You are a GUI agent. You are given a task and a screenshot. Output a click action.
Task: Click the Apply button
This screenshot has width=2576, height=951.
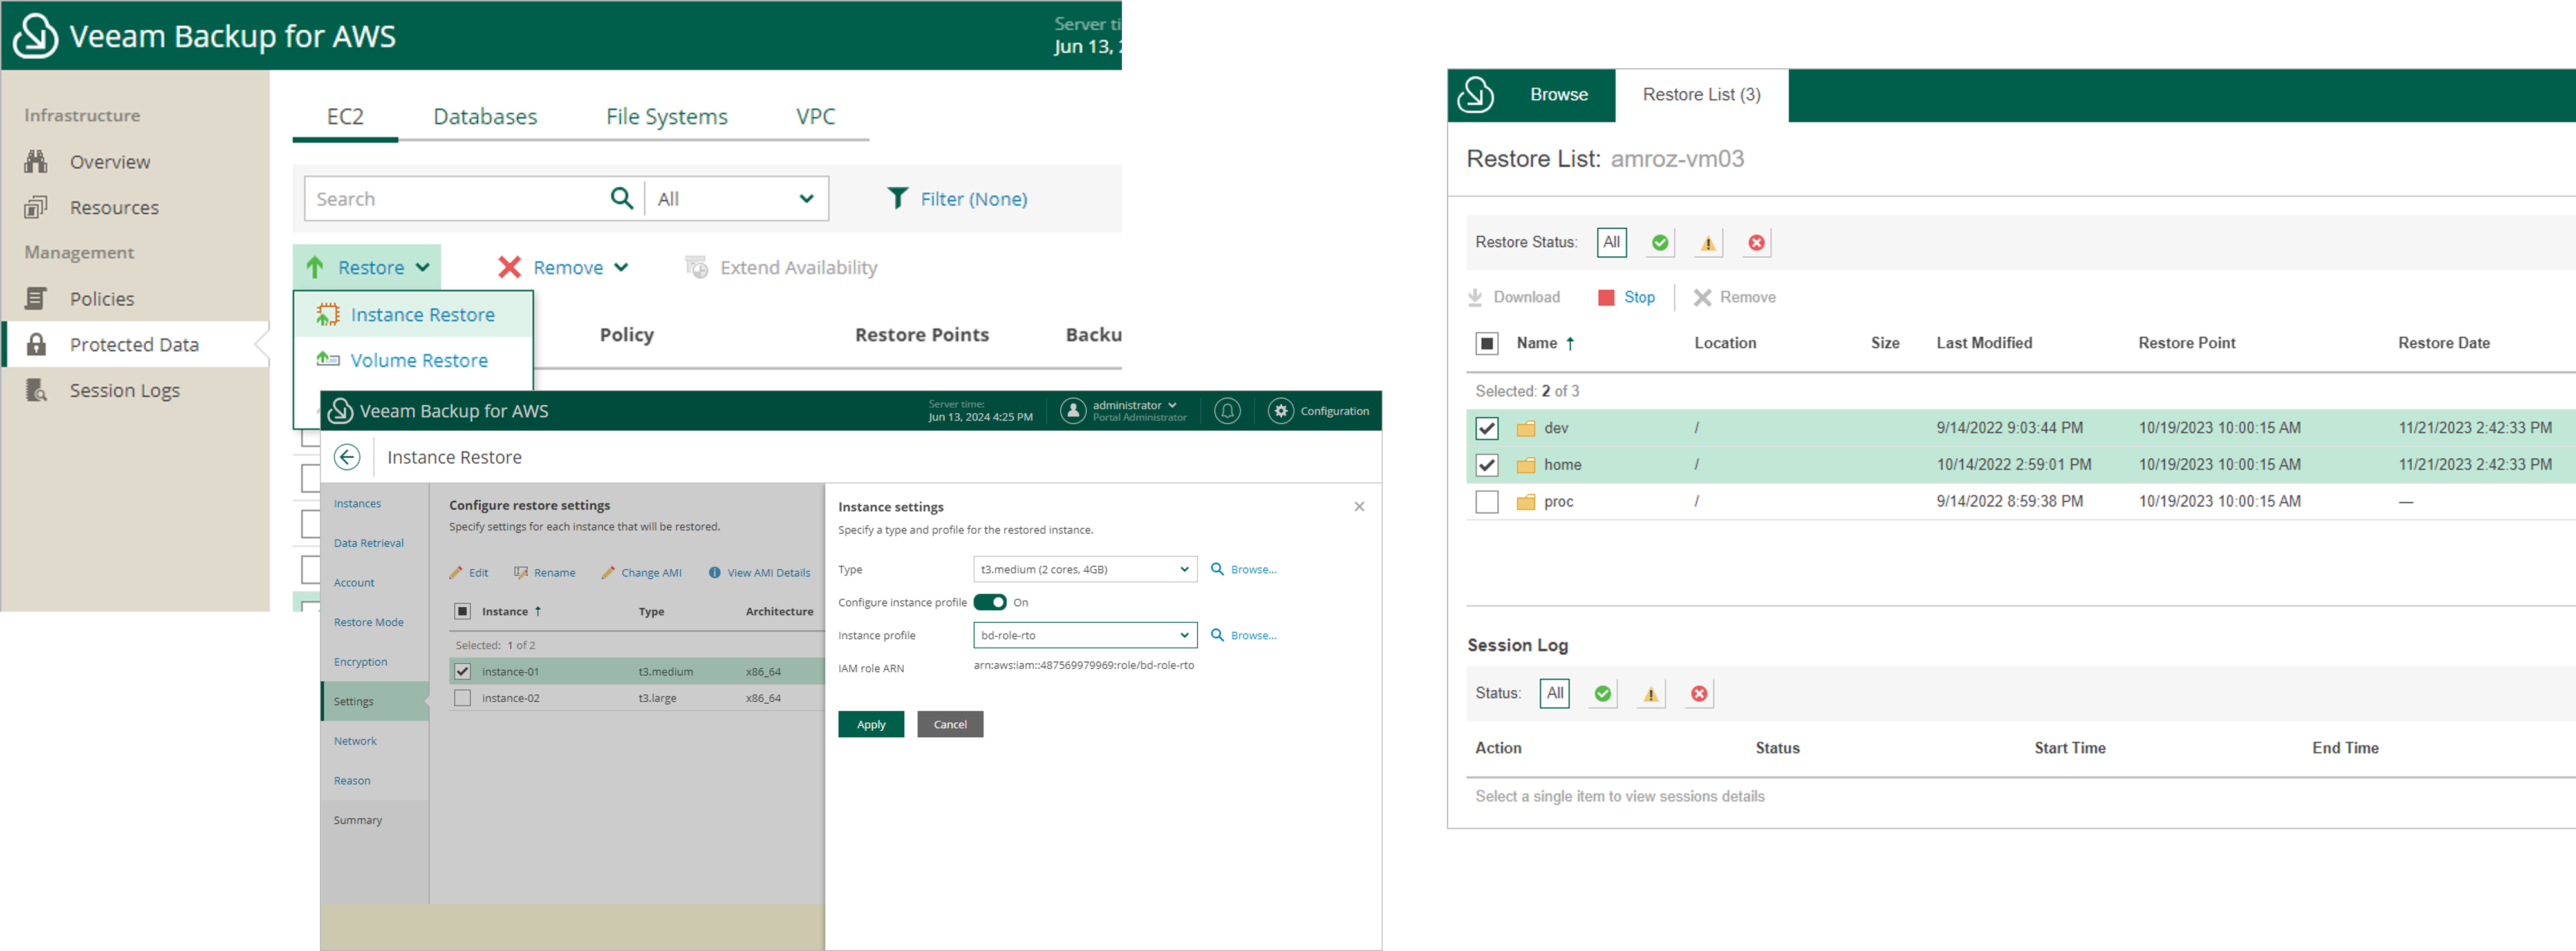[871, 725]
